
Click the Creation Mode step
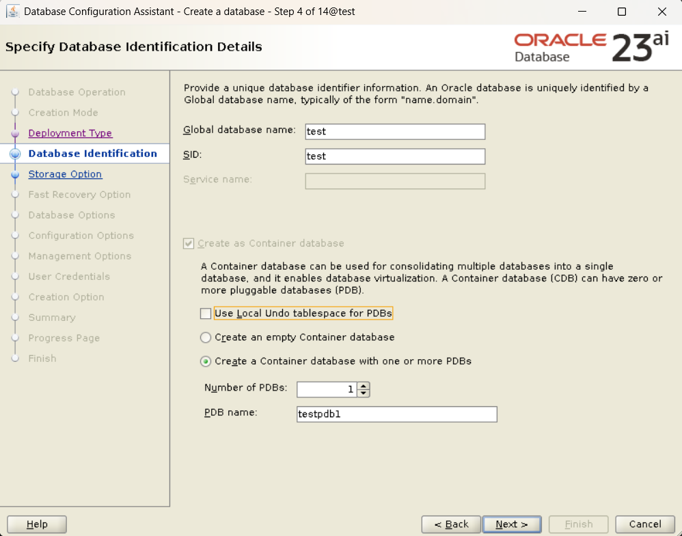[63, 113]
